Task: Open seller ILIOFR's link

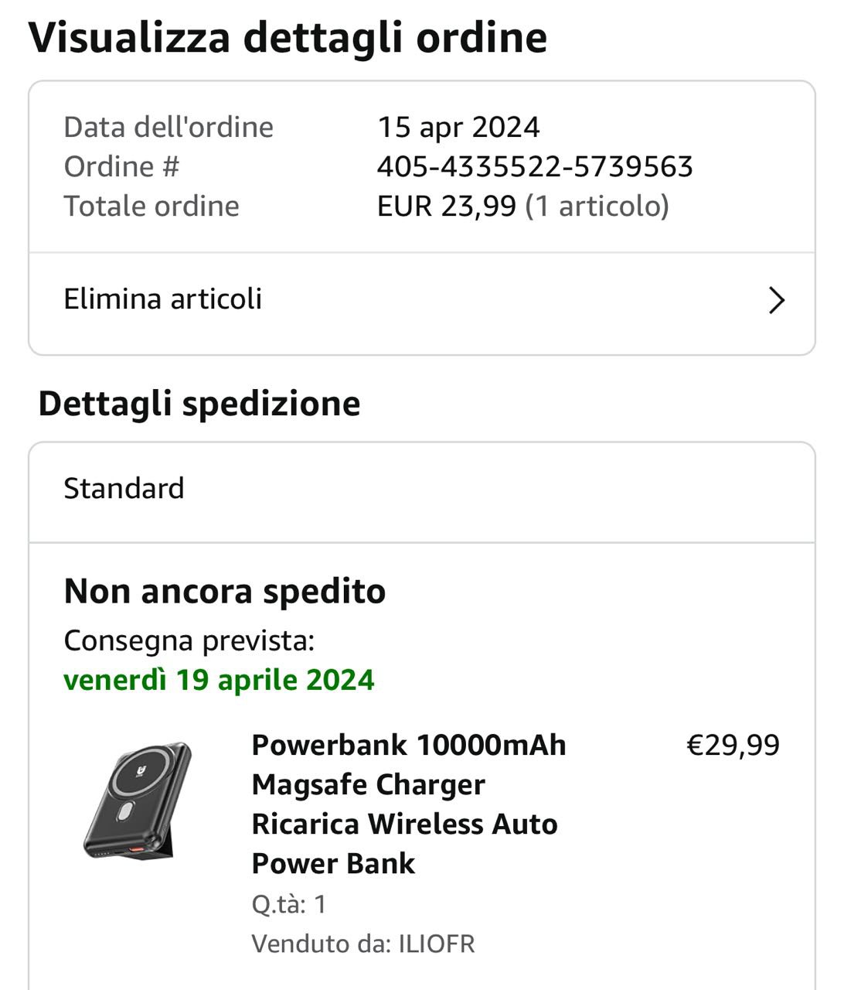Action: pos(436,944)
